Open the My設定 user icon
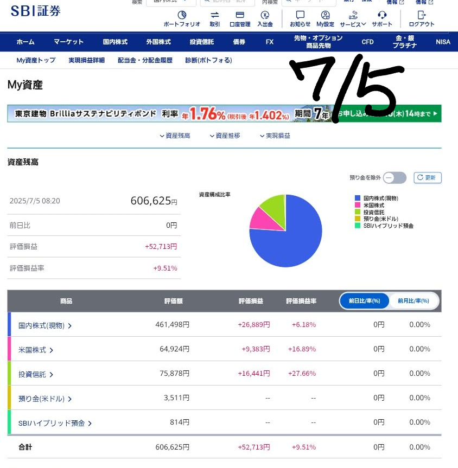 pyautogui.click(x=326, y=15)
